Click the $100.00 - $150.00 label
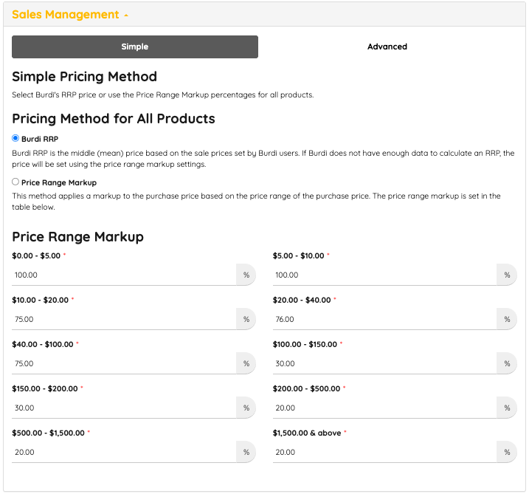This screenshot has width=529, height=494. (x=305, y=344)
